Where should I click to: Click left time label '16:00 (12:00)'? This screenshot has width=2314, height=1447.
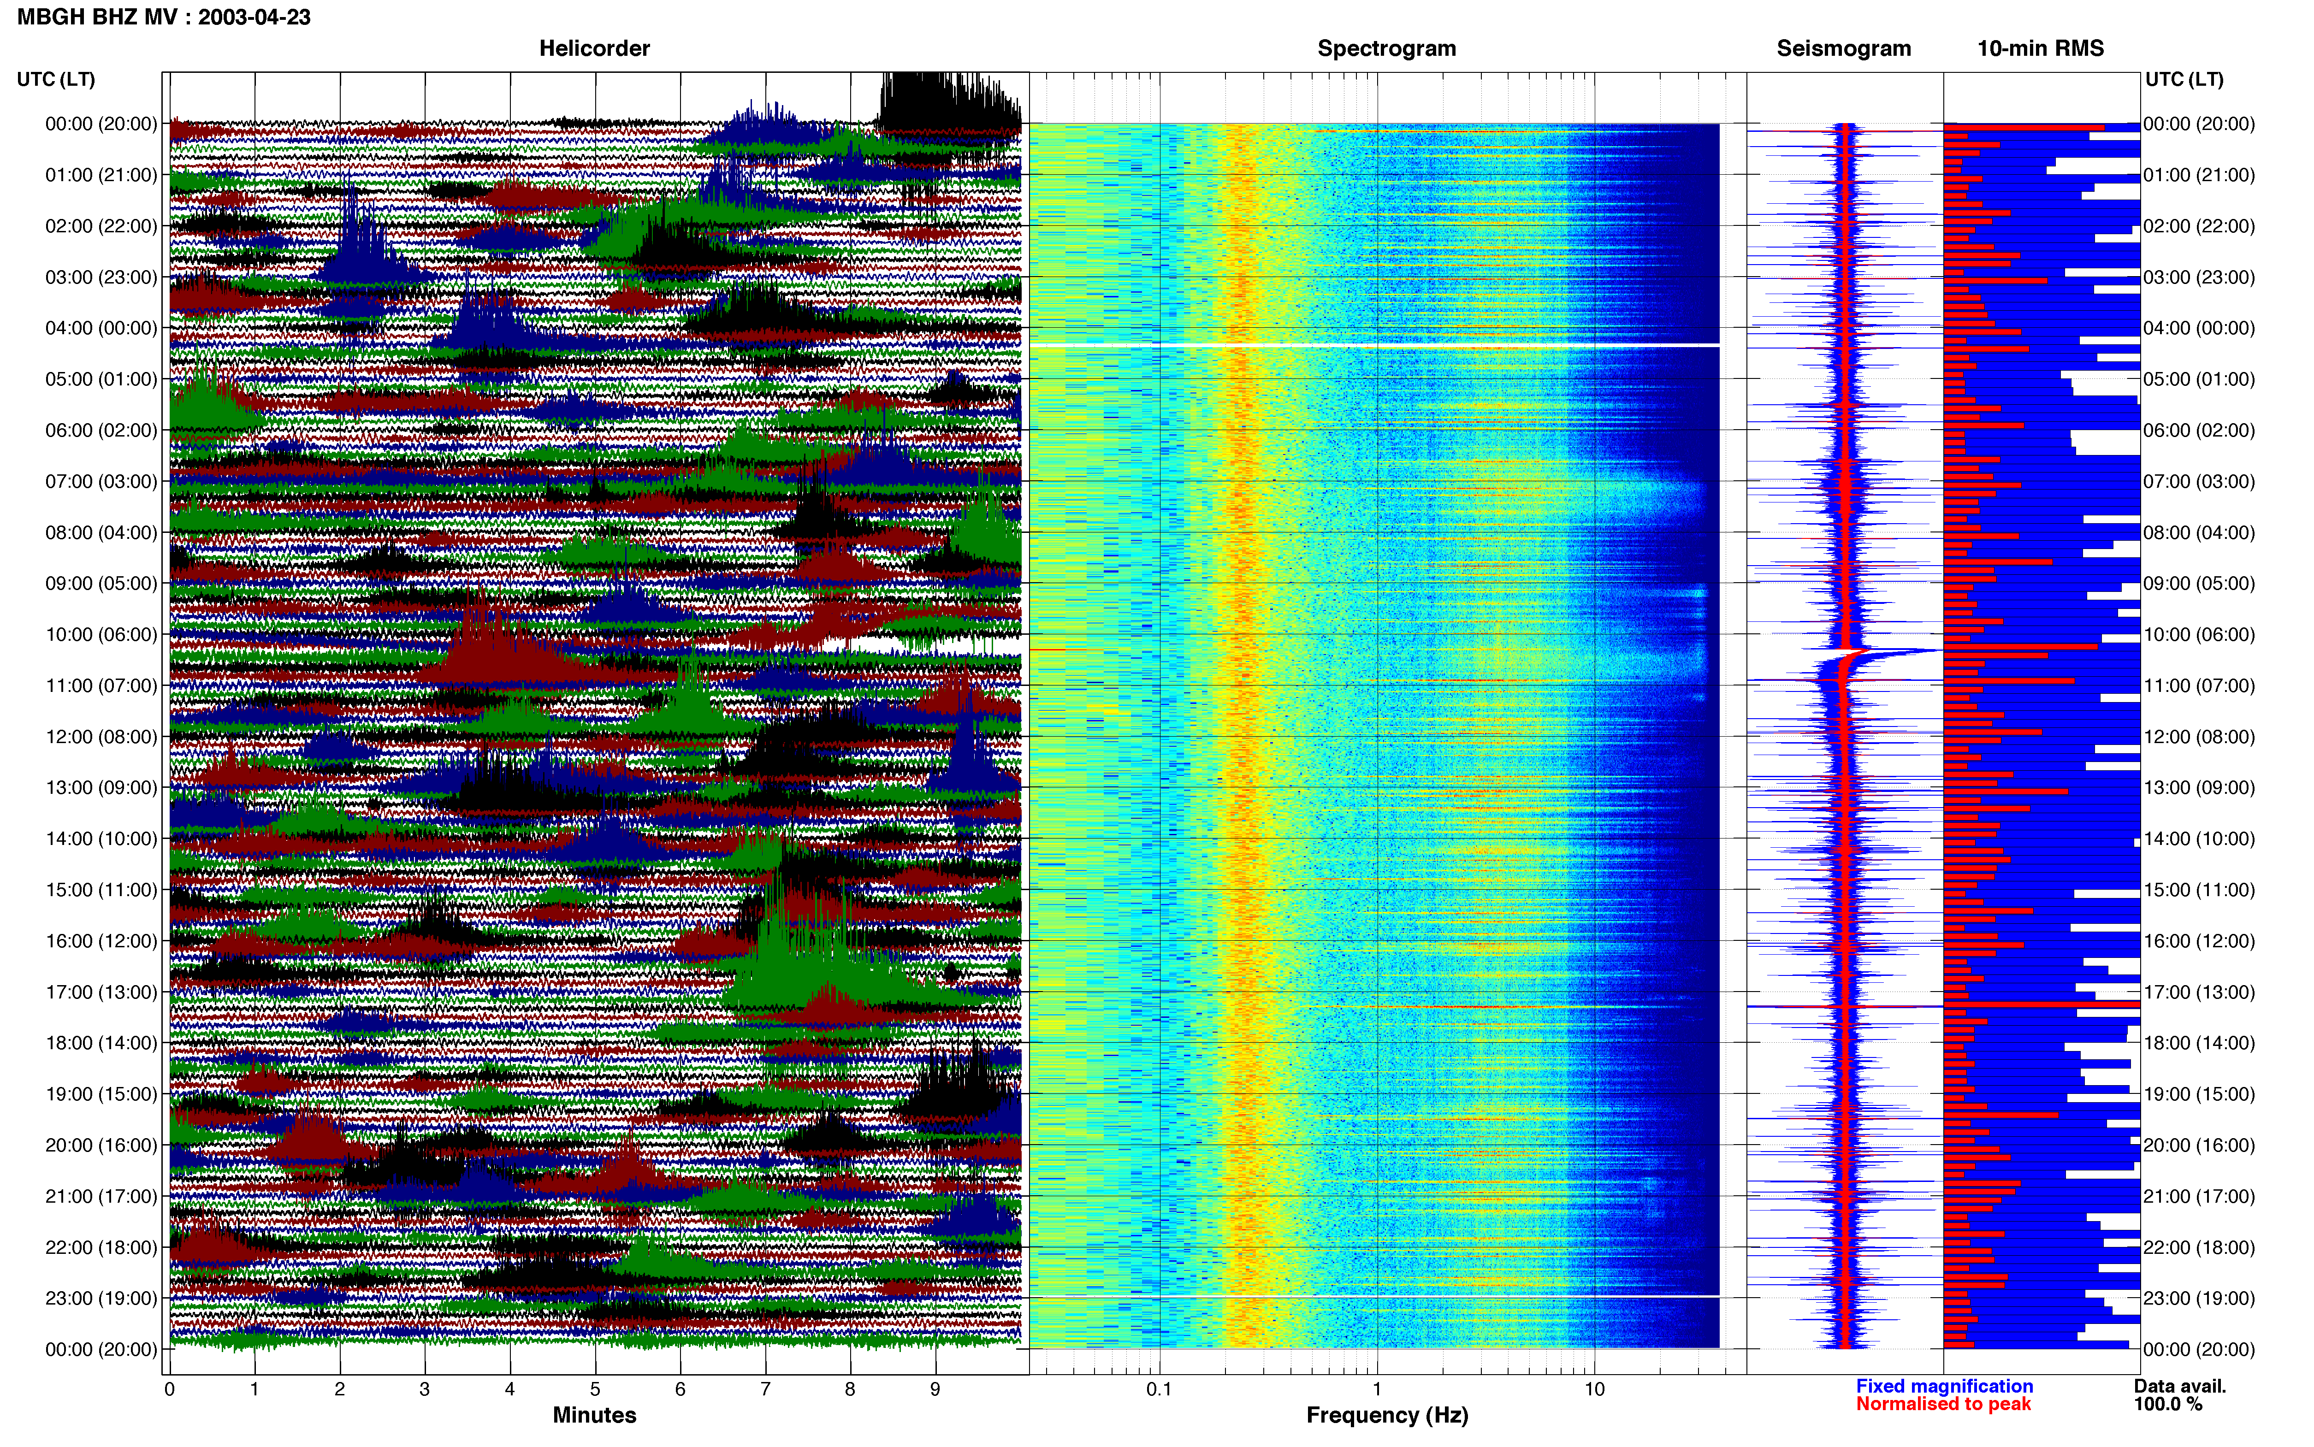click(x=101, y=941)
